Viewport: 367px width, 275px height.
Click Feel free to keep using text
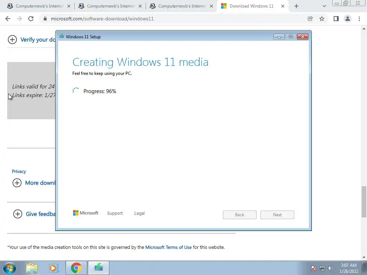102,73
